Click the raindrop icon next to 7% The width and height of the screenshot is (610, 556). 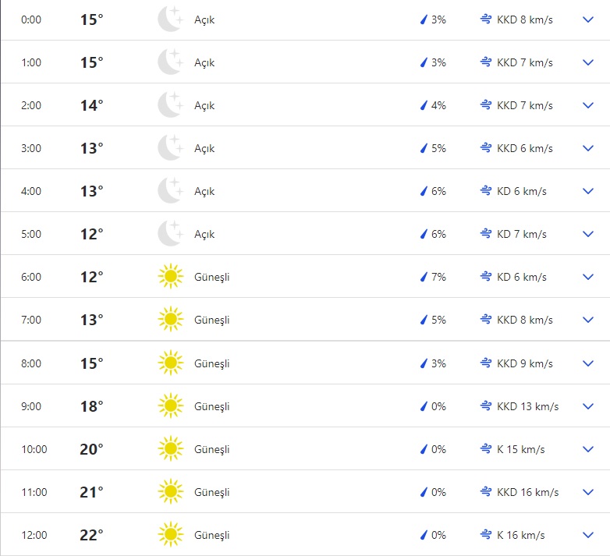(x=424, y=277)
